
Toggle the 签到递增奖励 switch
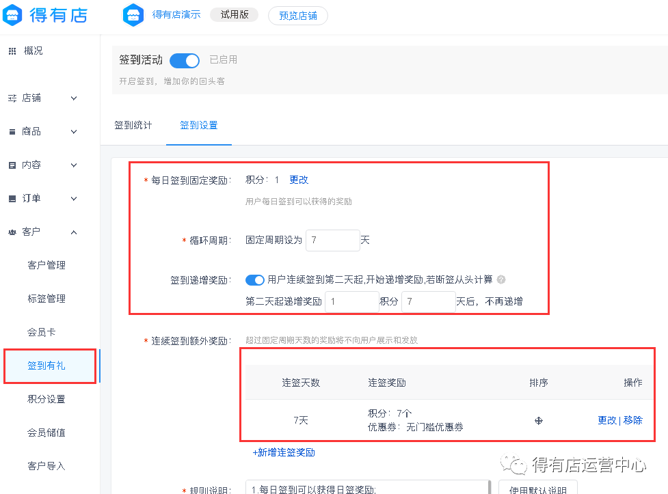(x=255, y=279)
